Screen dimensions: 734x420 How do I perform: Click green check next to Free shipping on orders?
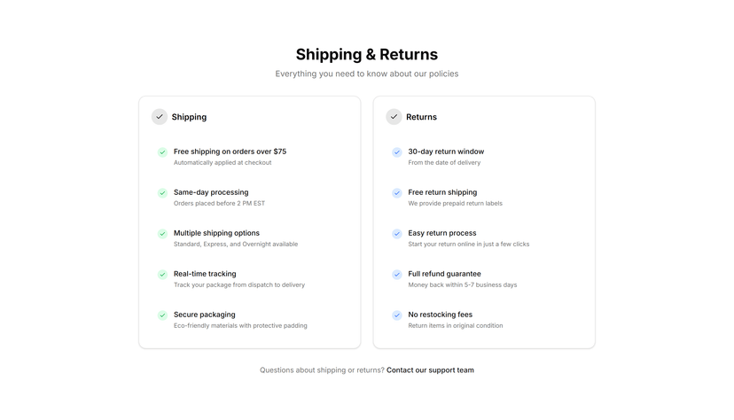[162, 152]
